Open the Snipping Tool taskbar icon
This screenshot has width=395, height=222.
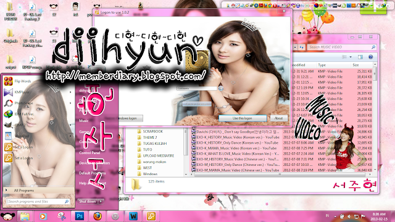pos(61,216)
